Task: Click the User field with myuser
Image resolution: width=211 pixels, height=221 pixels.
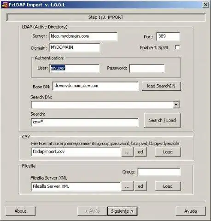Action: [x=74, y=69]
